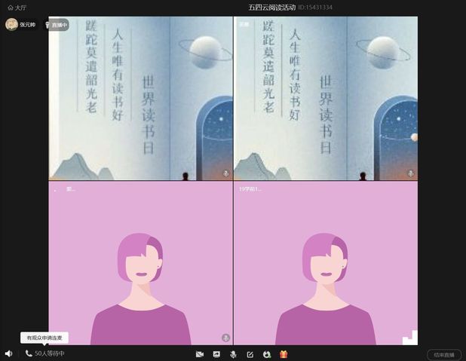Go back to 大厅 lobby
The height and width of the screenshot is (361, 466).
[x=17, y=7]
